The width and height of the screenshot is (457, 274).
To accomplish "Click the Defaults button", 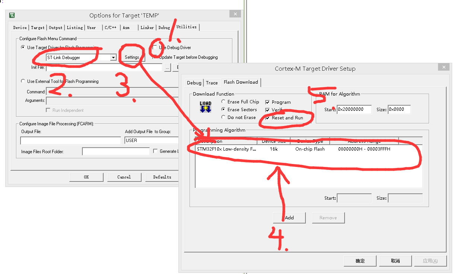I will 162,177.
